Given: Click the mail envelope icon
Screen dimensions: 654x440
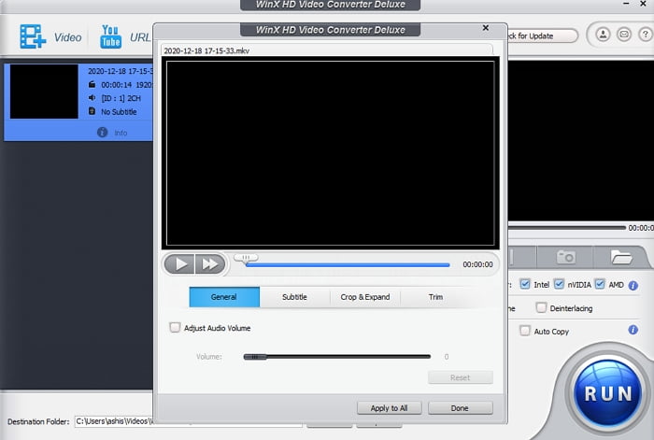Looking at the screenshot, I should 624,35.
